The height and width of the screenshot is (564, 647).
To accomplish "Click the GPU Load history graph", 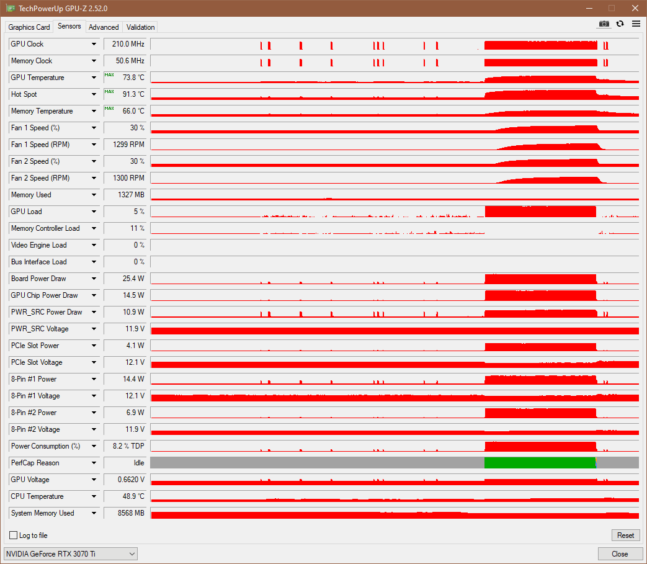I will (x=395, y=212).
